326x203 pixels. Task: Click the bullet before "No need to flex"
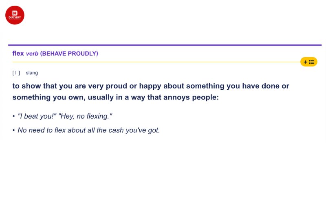tap(14, 130)
